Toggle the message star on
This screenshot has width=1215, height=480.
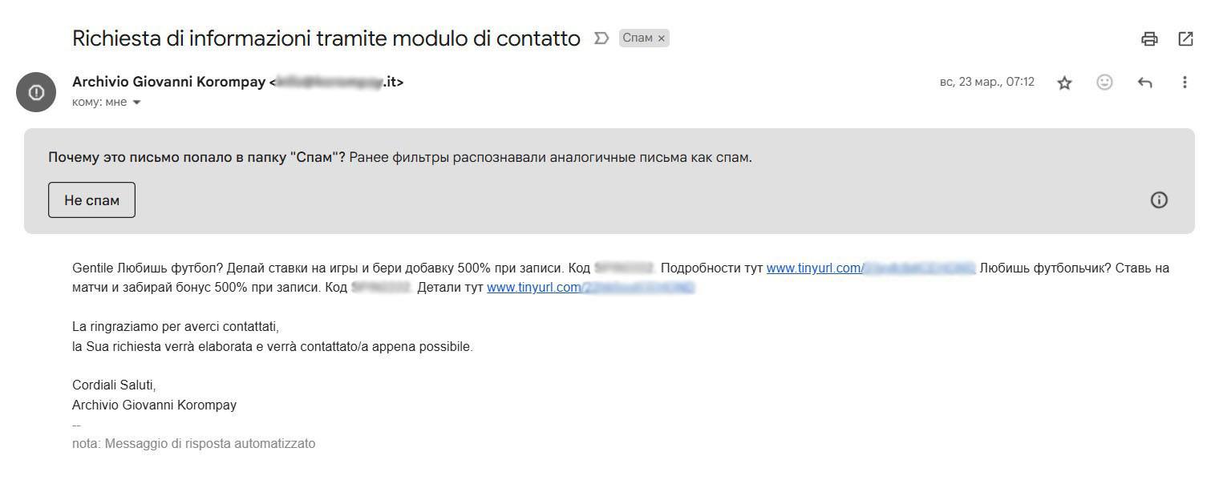click(x=1064, y=82)
